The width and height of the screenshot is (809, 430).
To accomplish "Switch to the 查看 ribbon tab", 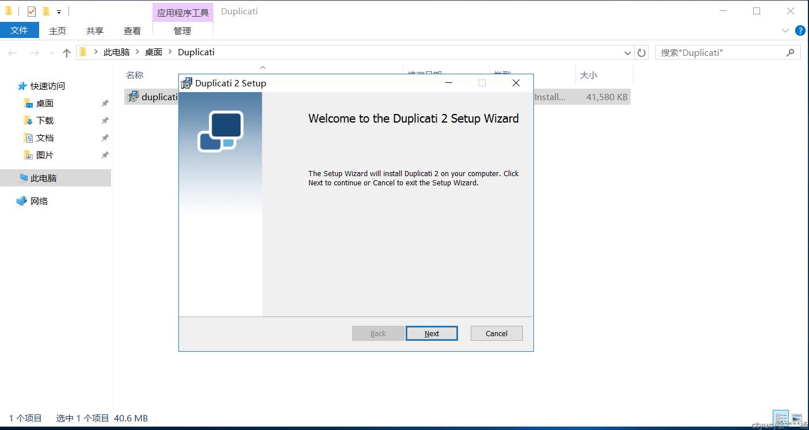I will (132, 31).
